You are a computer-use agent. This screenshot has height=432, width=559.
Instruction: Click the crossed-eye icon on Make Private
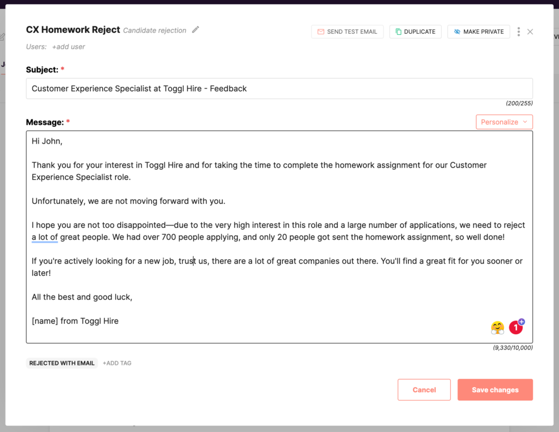pyautogui.click(x=457, y=31)
